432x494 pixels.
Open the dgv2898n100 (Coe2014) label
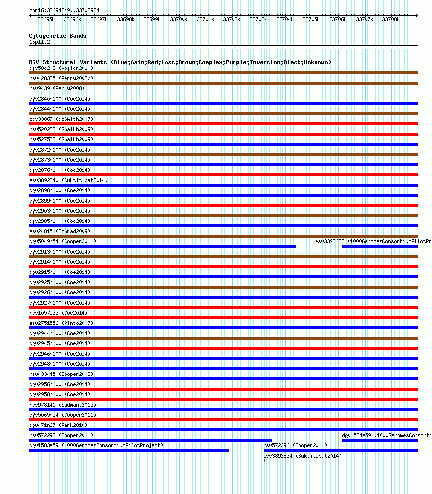[x=60, y=190]
